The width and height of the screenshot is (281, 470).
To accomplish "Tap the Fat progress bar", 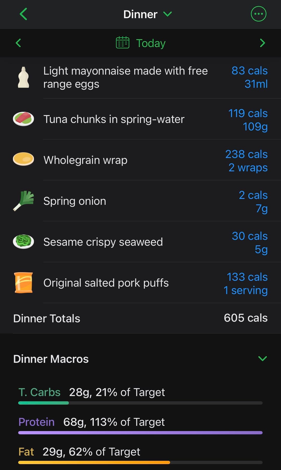I will [x=140, y=462].
